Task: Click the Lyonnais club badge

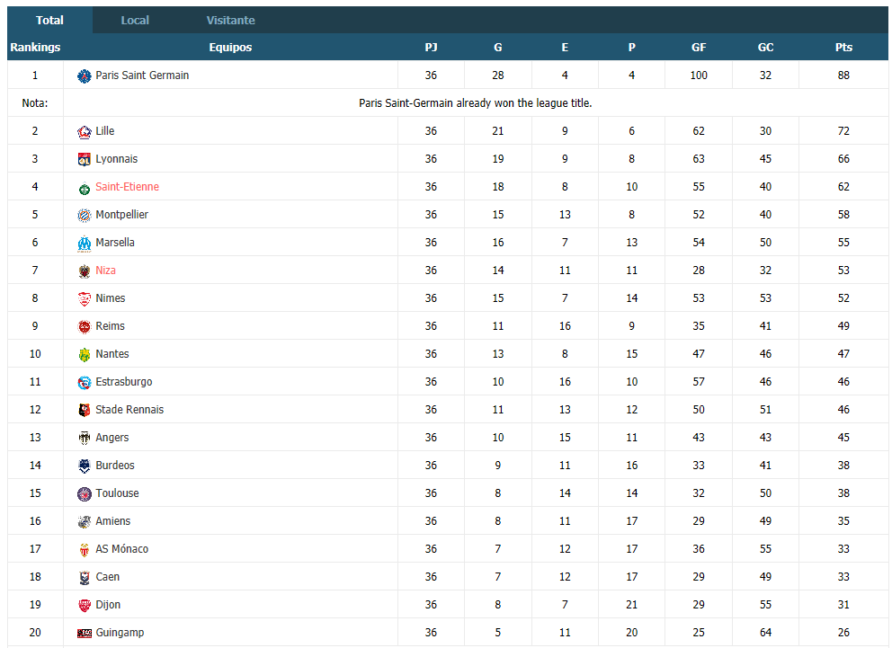Action: click(x=85, y=159)
